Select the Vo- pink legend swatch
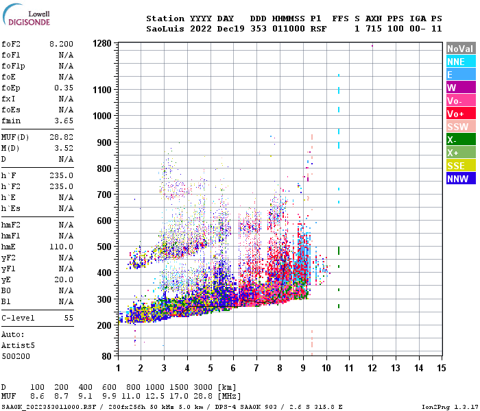The image size is (480, 411). coord(461,101)
